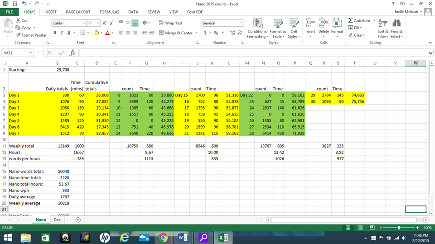Expand the font name Calibri dropdown

84,23
